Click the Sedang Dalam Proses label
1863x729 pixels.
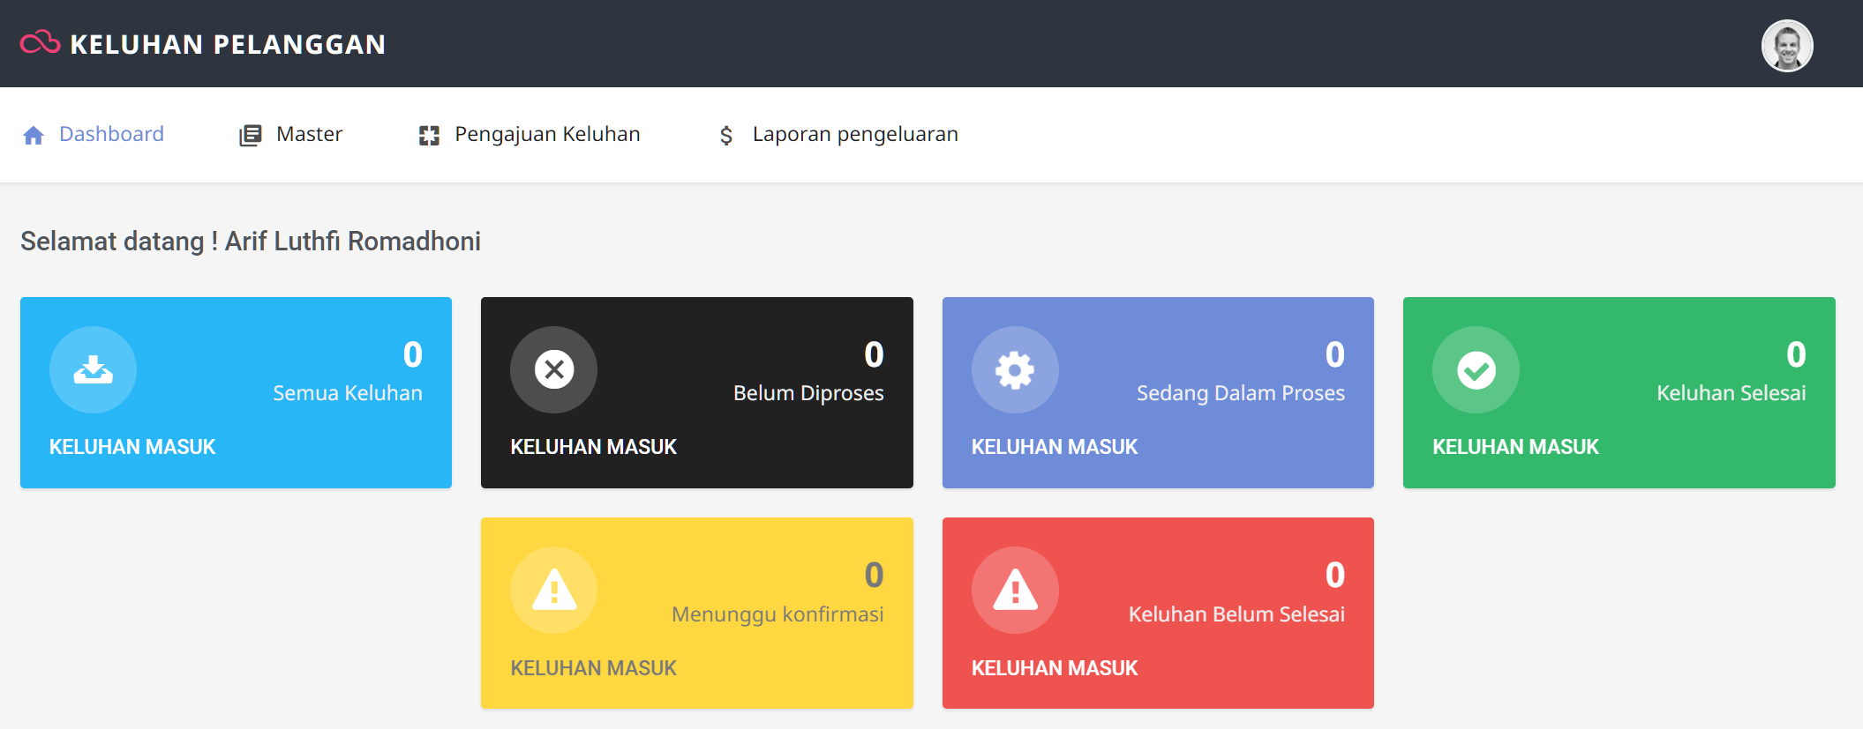click(1241, 393)
